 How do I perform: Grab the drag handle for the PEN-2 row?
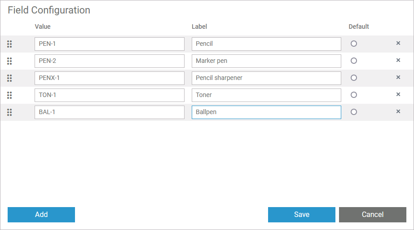[x=9, y=61]
